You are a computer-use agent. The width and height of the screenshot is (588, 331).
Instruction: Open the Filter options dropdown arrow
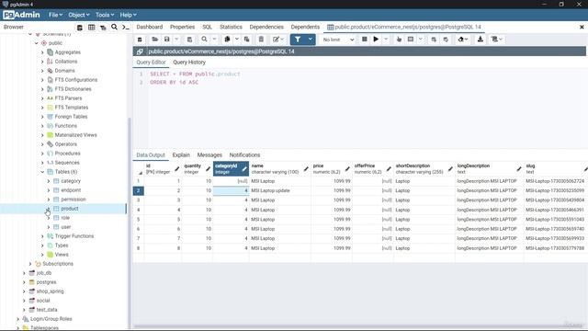[x=311, y=40]
